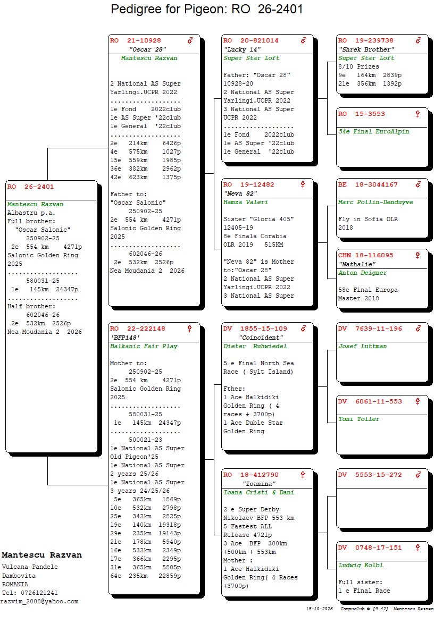The height and width of the screenshot is (623, 434).
Task: Click the female symbol beside RO 19-12482
Action: point(303,185)
